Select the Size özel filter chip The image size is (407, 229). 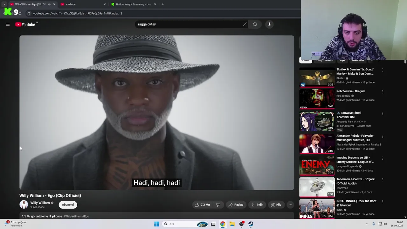click(x=358, y=60)
